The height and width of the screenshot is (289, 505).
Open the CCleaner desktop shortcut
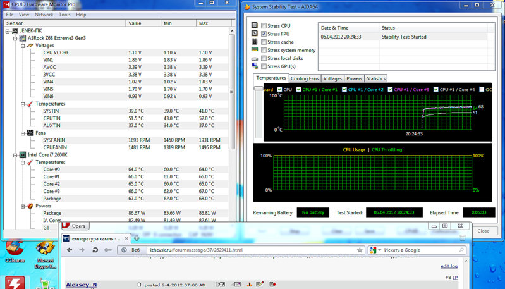tap(15, 250)
